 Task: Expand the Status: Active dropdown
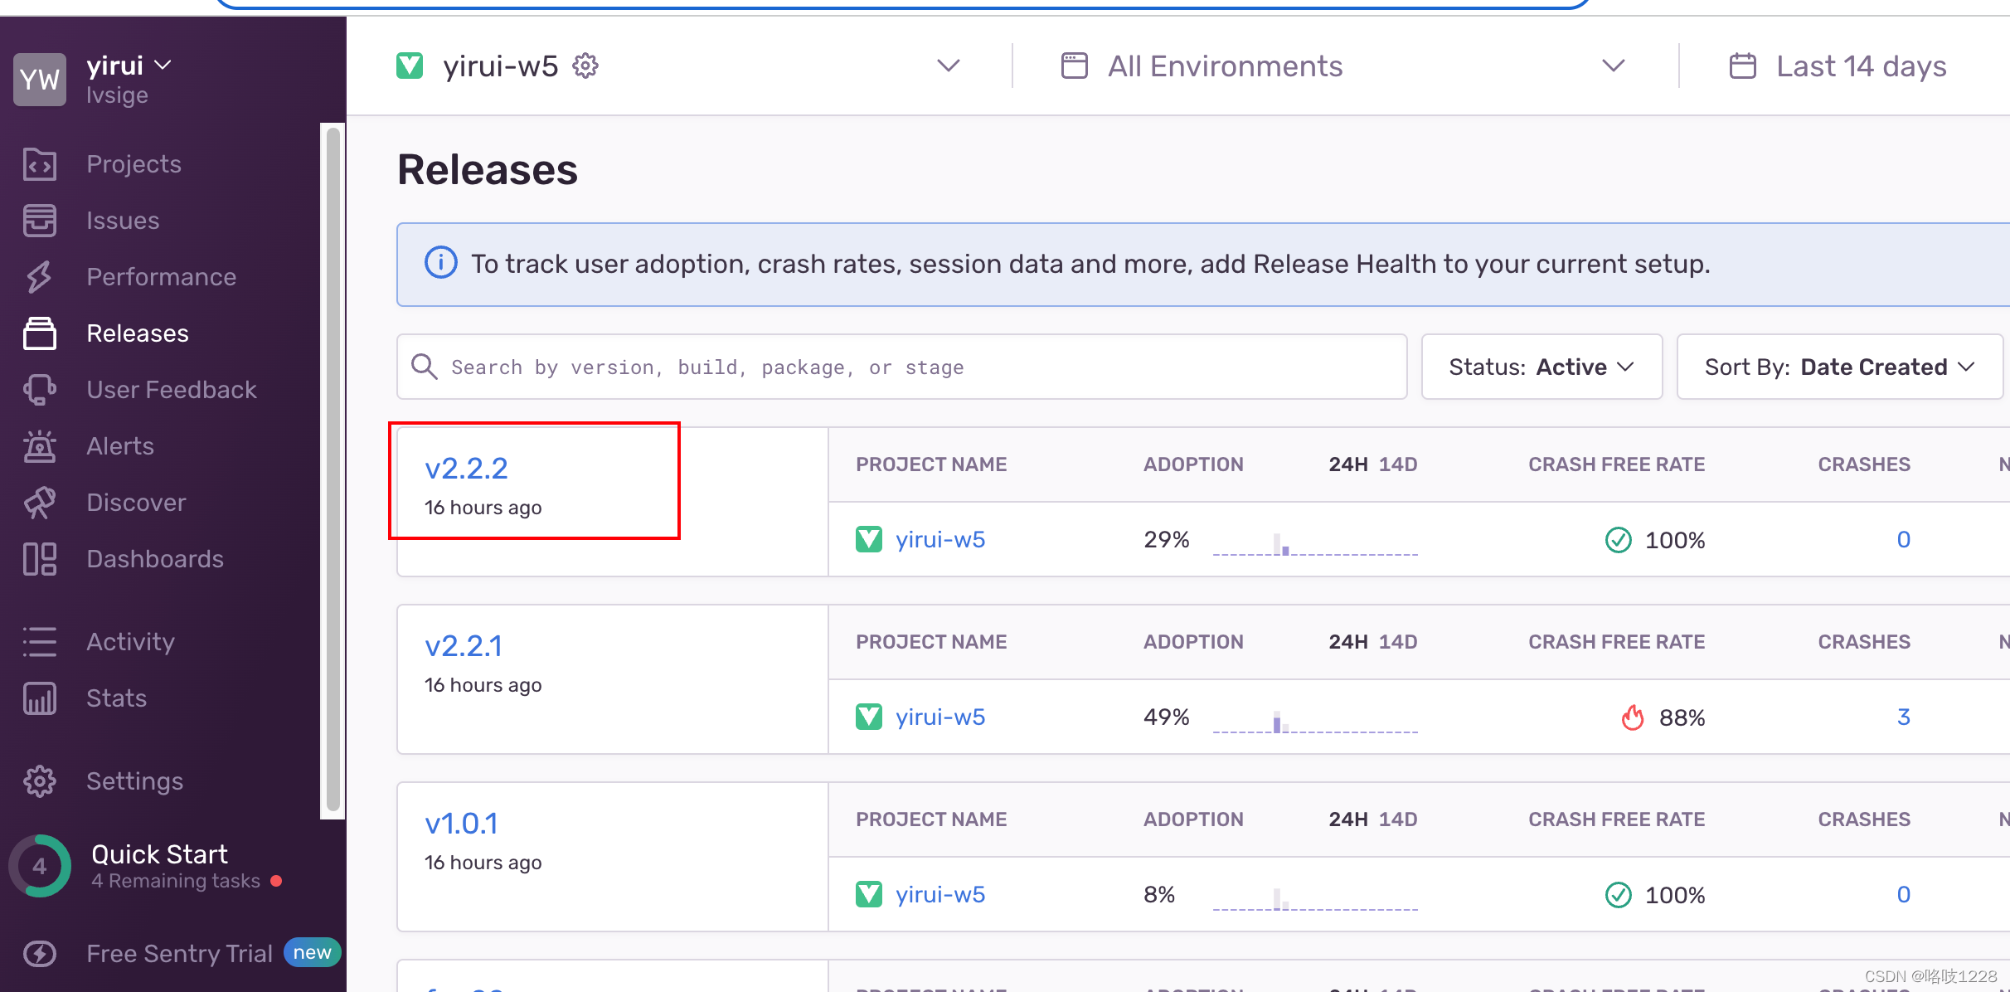[x=1541, y=367]
